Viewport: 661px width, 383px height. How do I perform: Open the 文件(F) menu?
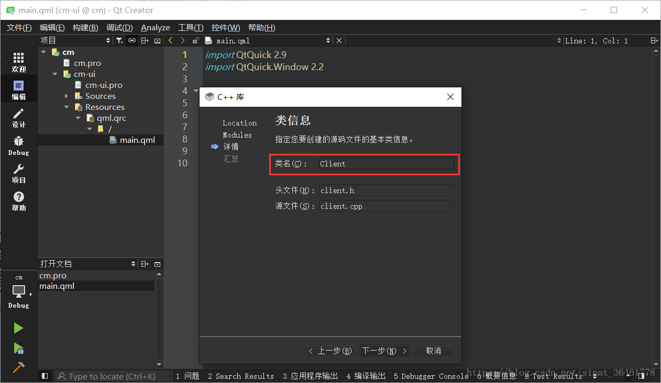pyautogui.click(x=19, y=27)
